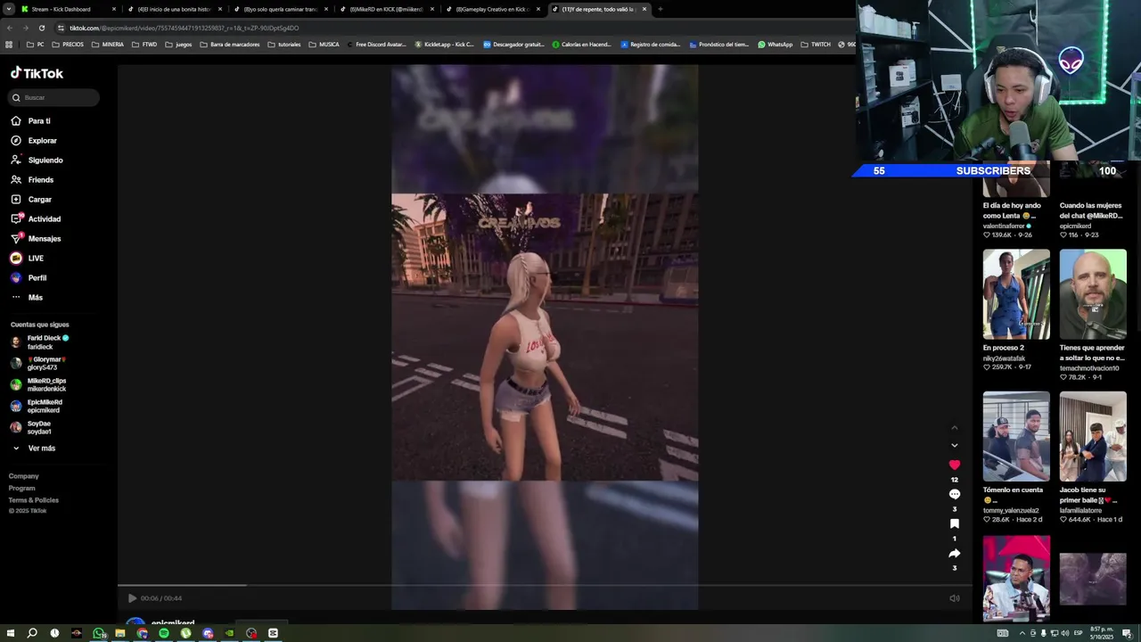The image size is (1141, 642).
Task: Like the video with heart icon
Action: pyautogui.click(x=954, y=465)
